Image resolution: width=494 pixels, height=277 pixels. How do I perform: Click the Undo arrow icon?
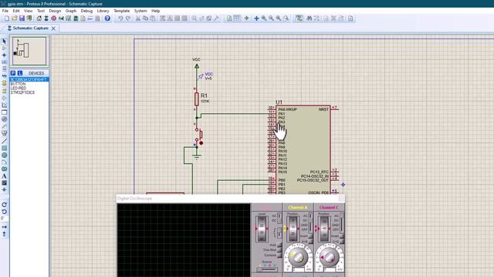pos(120,18)
